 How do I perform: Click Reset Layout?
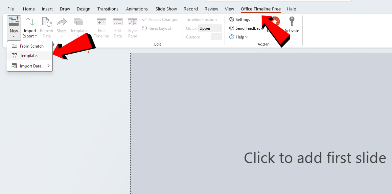[x=157, y=28]
